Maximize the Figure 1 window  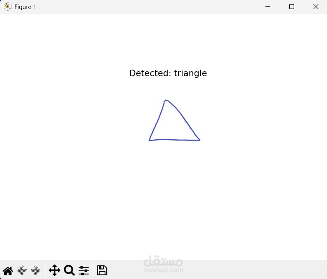pyautogui.click(x=292, y=7)
